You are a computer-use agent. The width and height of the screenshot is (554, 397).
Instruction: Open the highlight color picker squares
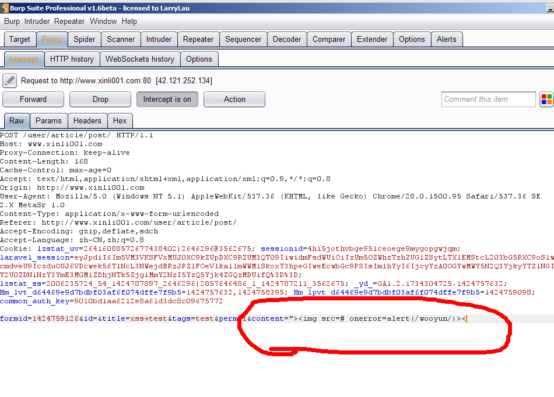point(546,100)
